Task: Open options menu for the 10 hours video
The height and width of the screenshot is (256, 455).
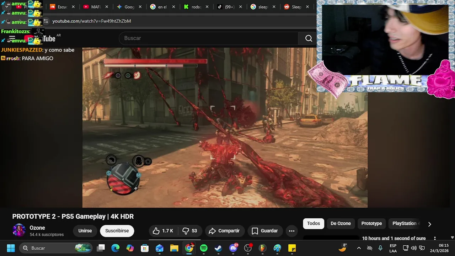Action: (x=434, y=239)
